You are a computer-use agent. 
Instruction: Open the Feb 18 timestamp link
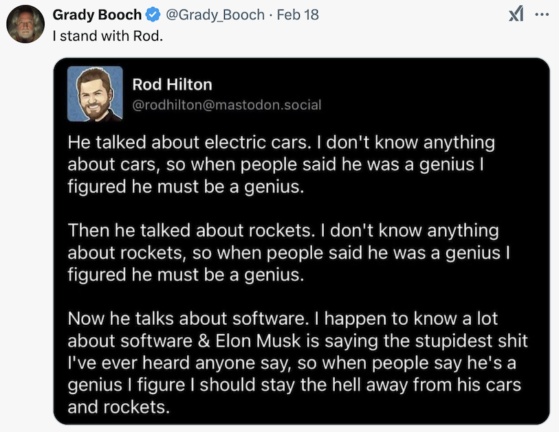(x=298, y=14)
